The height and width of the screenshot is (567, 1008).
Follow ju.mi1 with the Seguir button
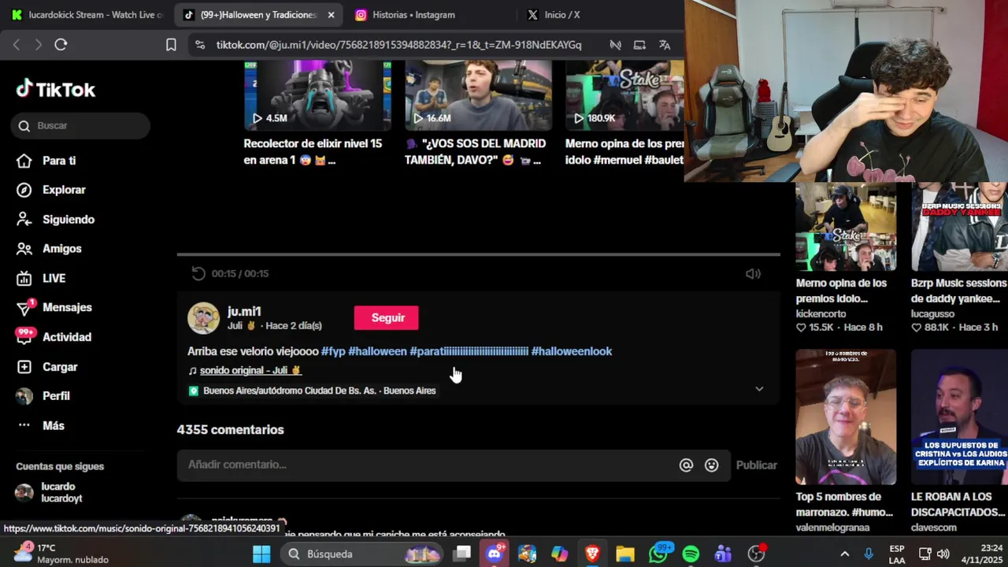pos(387,318)
